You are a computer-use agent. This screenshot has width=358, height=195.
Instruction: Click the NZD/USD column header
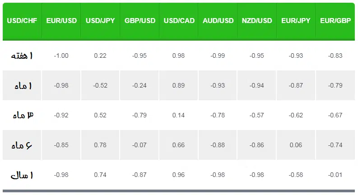[257, 21]
